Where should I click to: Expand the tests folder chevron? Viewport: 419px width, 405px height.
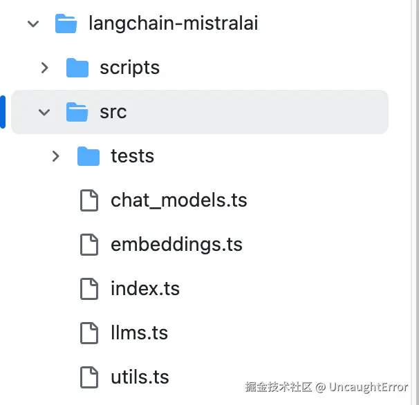55,156
